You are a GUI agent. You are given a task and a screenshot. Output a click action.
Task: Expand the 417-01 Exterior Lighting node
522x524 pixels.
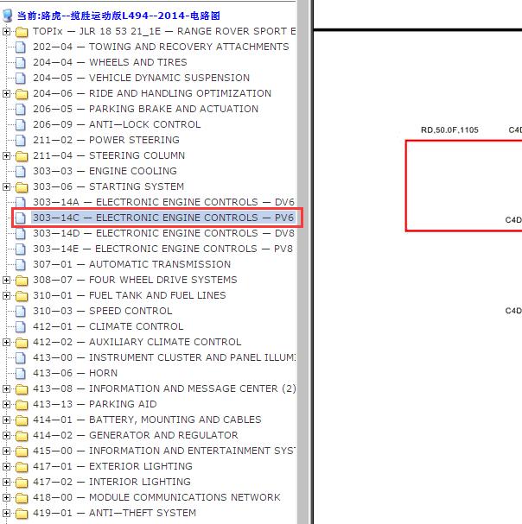6,466
